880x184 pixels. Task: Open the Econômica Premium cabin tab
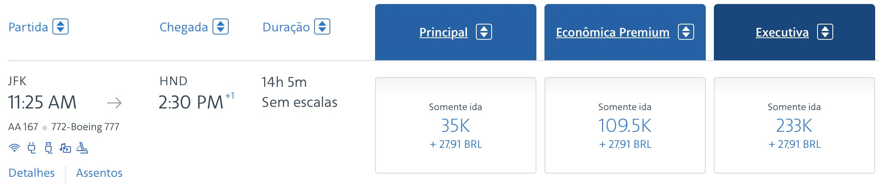pyautogui.click(x=613, y=32)
